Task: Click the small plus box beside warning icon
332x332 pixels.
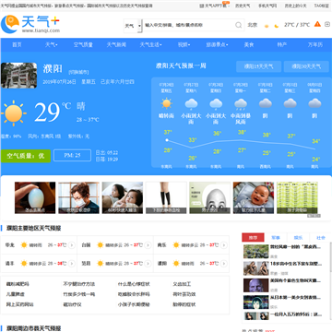Action: click(x=327, y=24)
